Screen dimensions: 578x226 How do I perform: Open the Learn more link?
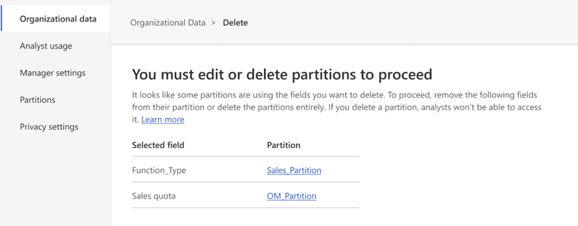coord(162,120)
